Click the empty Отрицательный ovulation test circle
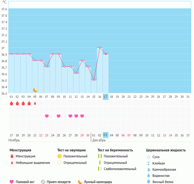This screenshot has width=194, height=184. point(60,163)
